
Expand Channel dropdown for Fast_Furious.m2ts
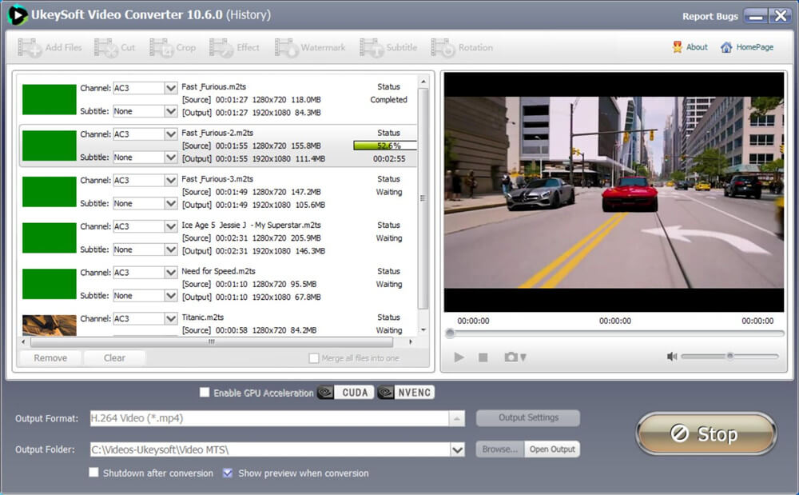(171, 88)
